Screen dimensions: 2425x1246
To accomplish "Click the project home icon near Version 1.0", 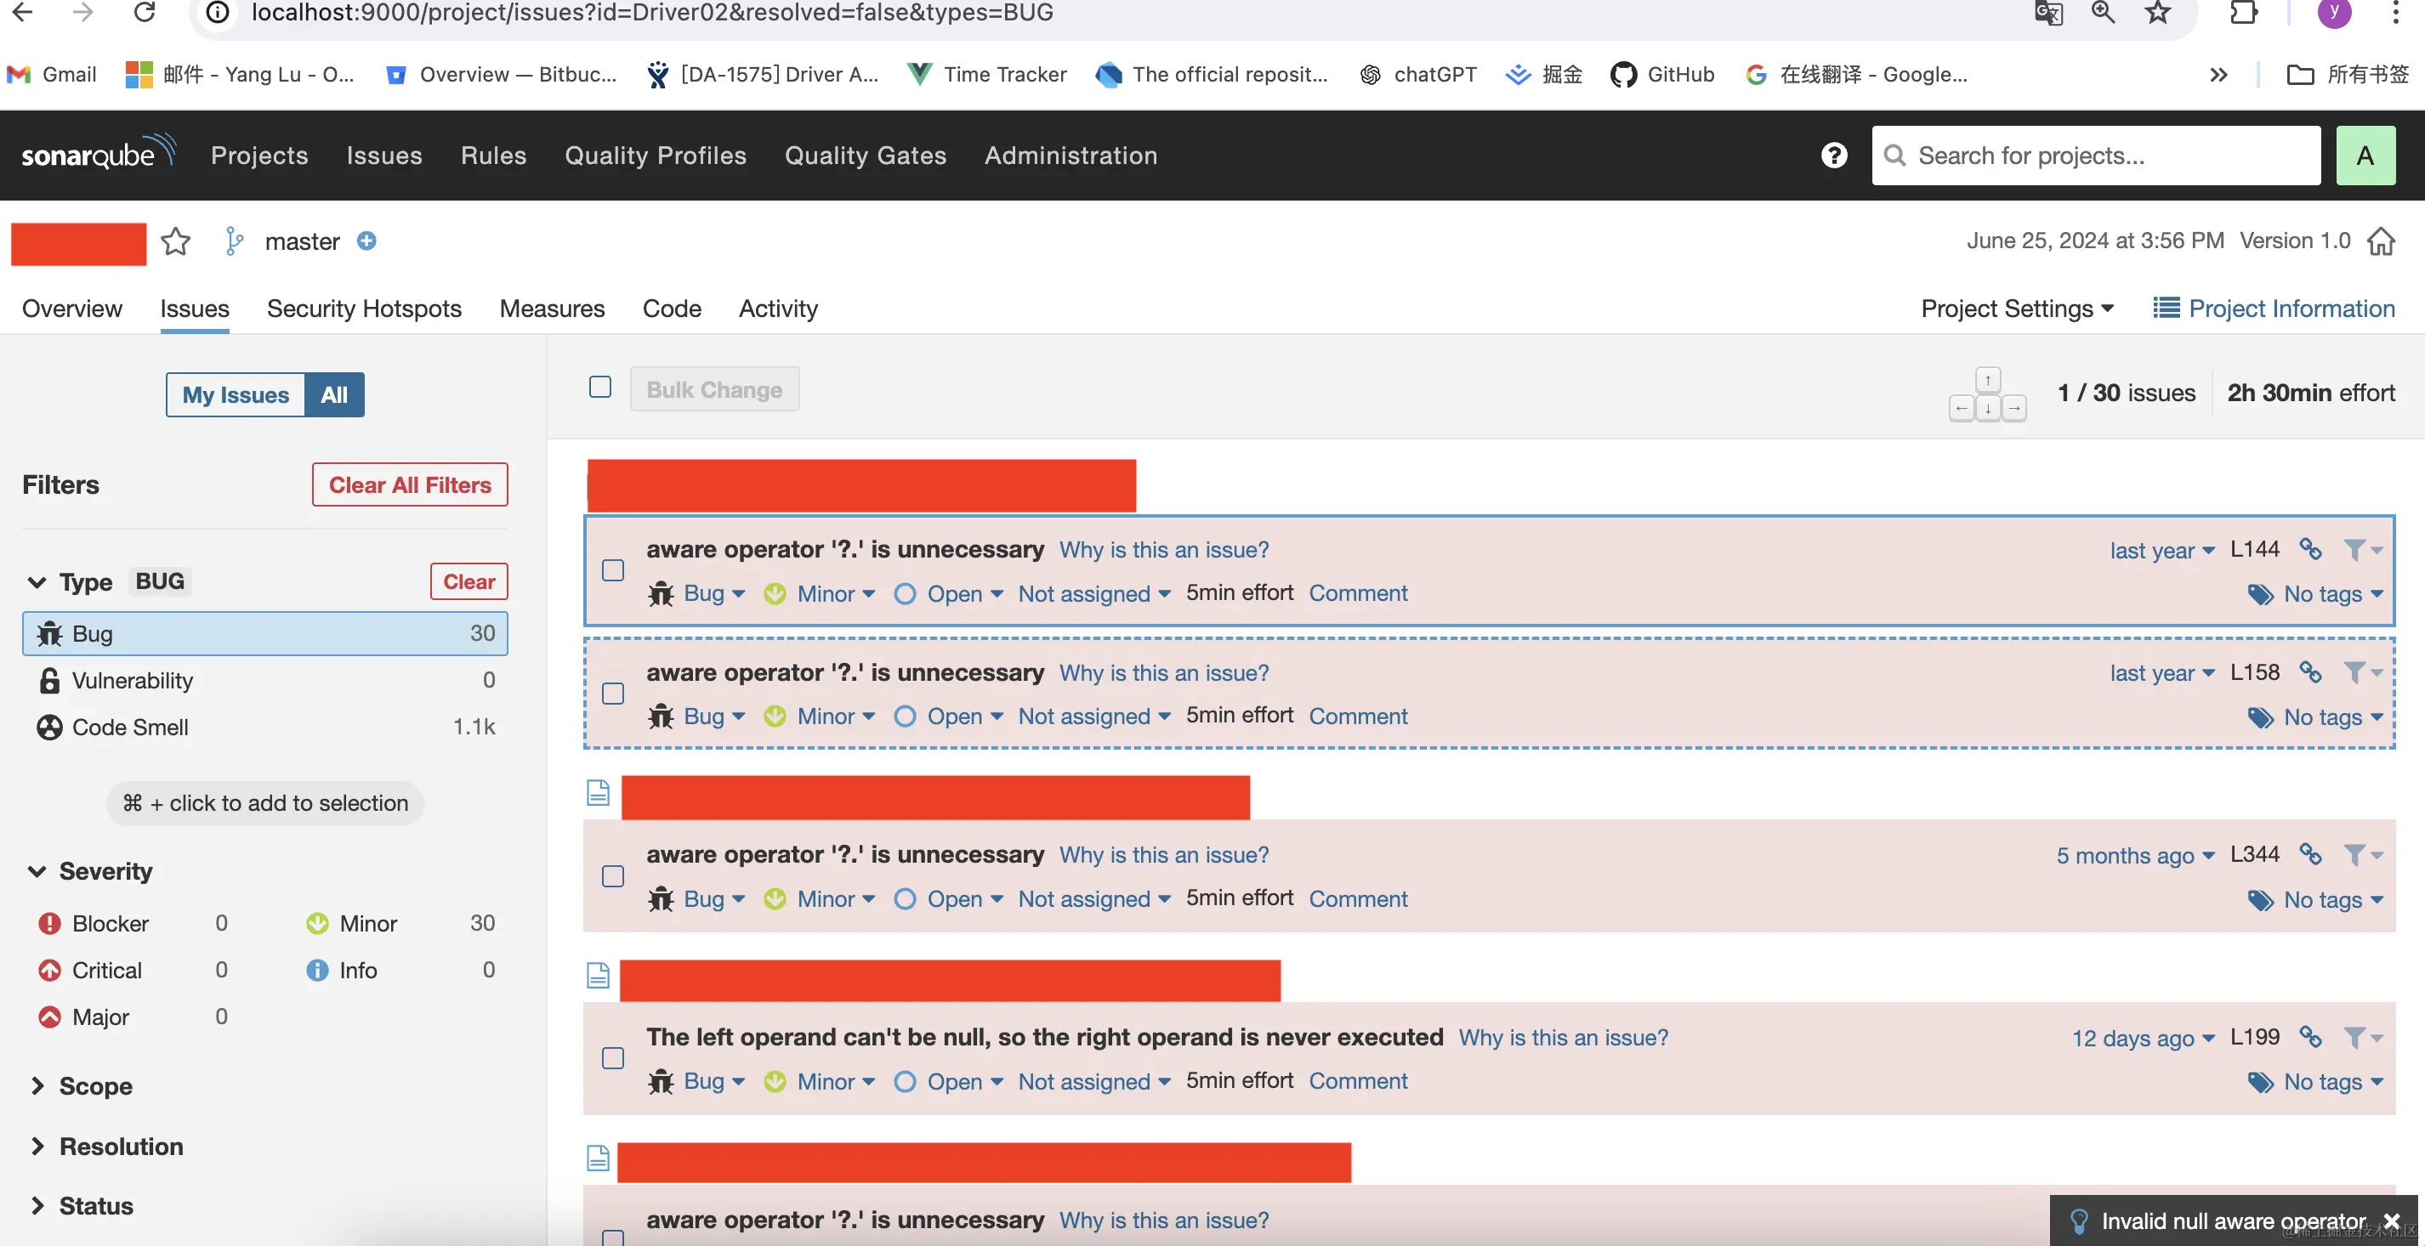I will point(2381,242).
